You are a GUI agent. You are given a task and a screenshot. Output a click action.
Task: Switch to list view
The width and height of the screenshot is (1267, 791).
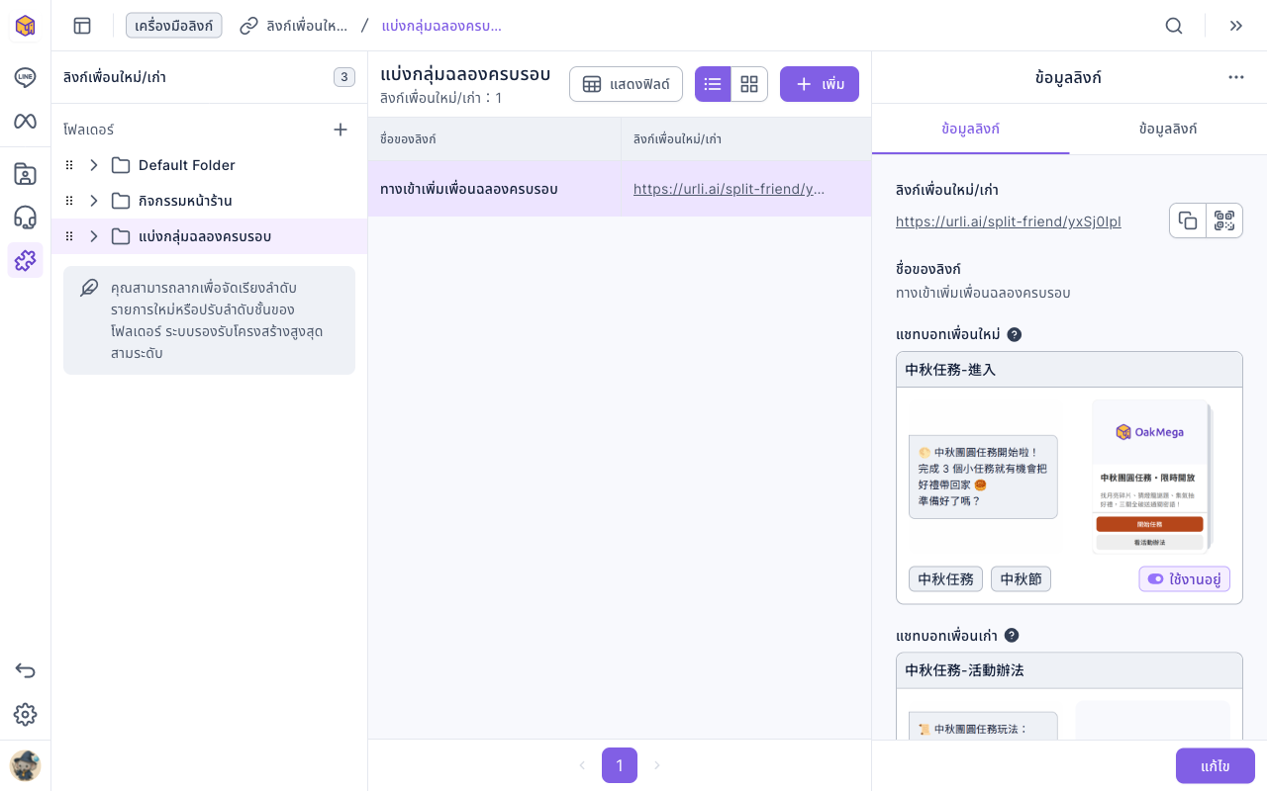coord(713,84)
